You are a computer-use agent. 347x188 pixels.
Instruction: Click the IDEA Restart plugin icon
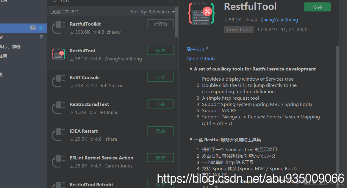point(58,134)
